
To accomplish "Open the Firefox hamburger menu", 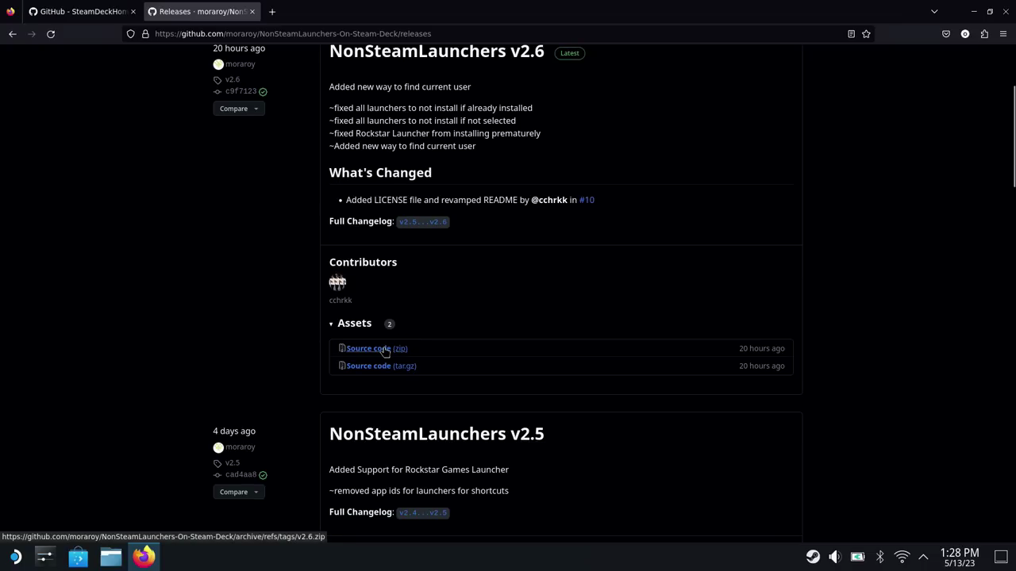I will (1003, 34).
